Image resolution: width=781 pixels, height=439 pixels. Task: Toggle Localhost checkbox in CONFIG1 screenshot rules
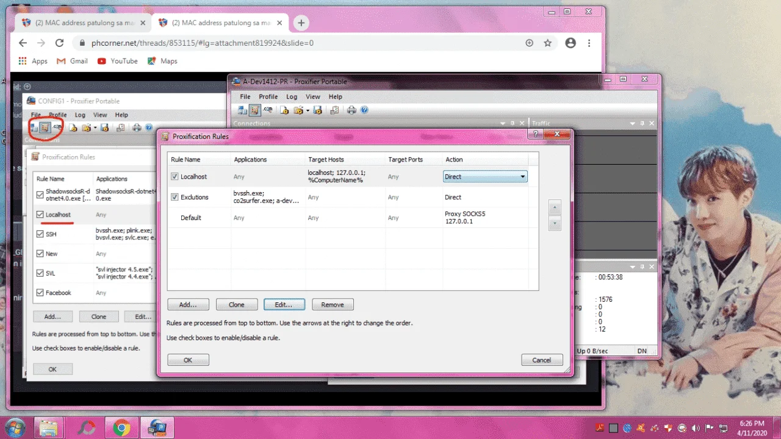tap(40, 215)
